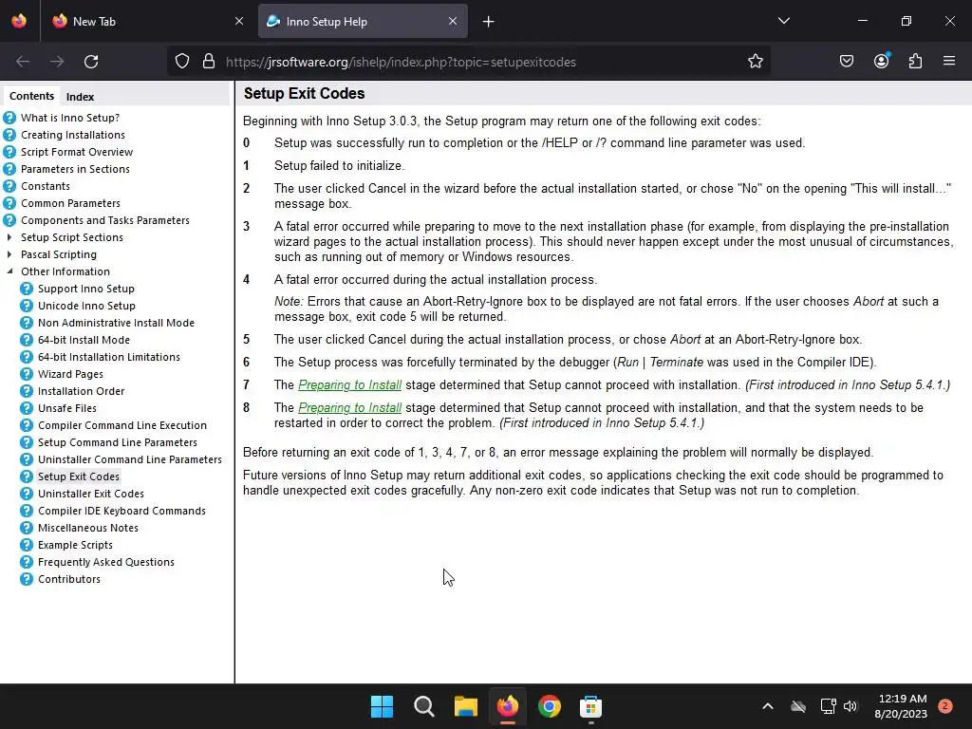This screenshot has width=972, height=729.
Task: Open File Explorer from the taskbar
Action: coord(465,706)
